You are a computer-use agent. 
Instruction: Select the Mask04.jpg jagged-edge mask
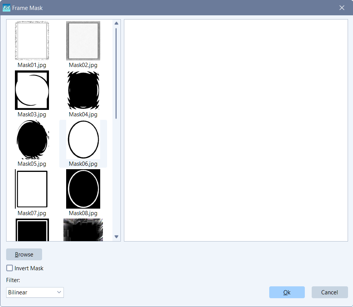[83, 90]
